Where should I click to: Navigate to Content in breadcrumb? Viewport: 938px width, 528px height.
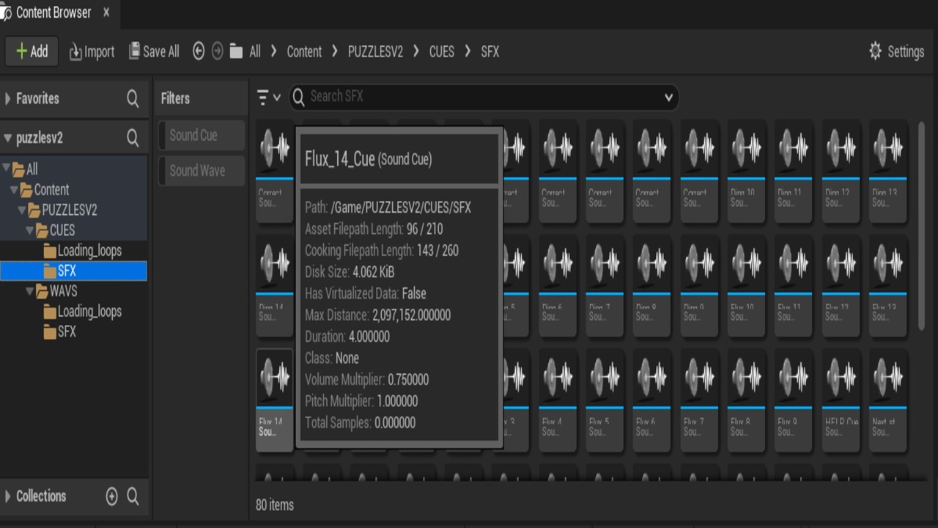tap(304, 51)
